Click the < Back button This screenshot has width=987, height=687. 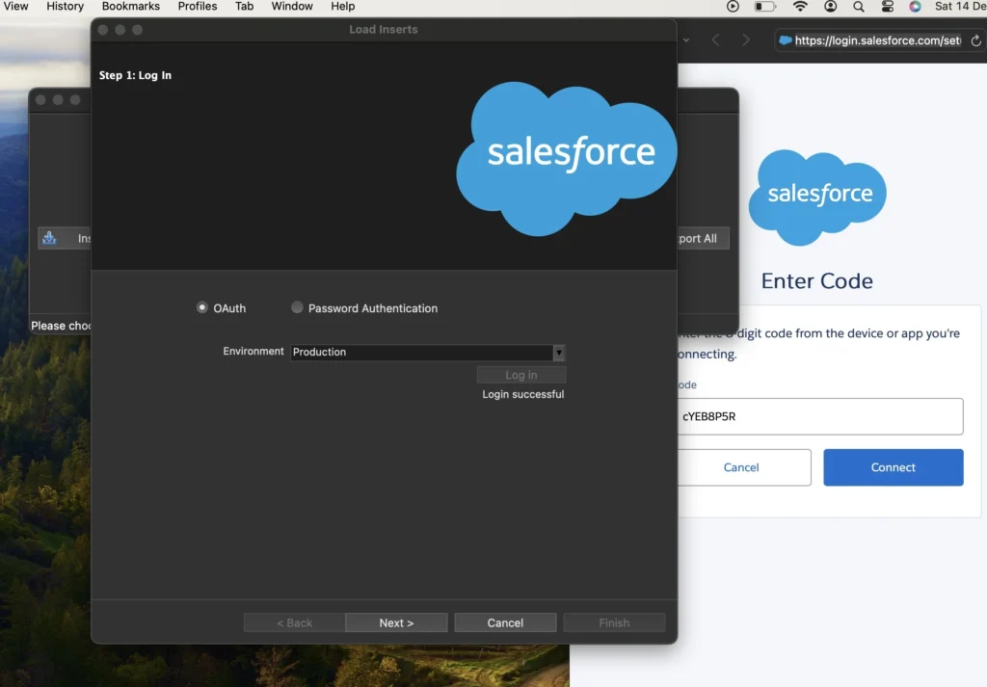[295, 622]
